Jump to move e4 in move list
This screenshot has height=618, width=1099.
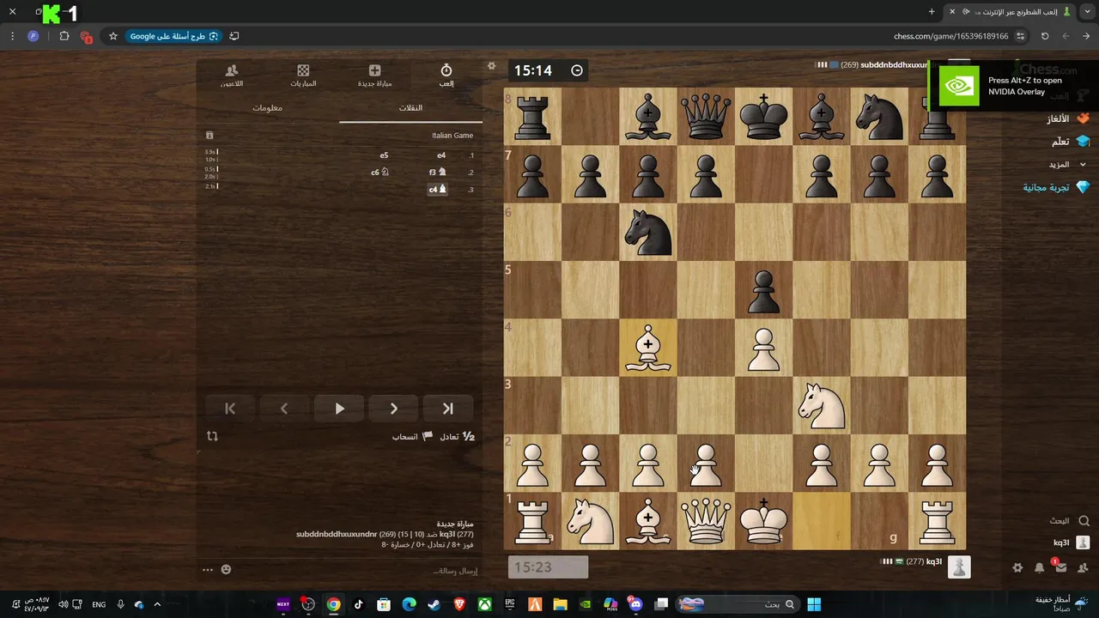coord(441,155)
